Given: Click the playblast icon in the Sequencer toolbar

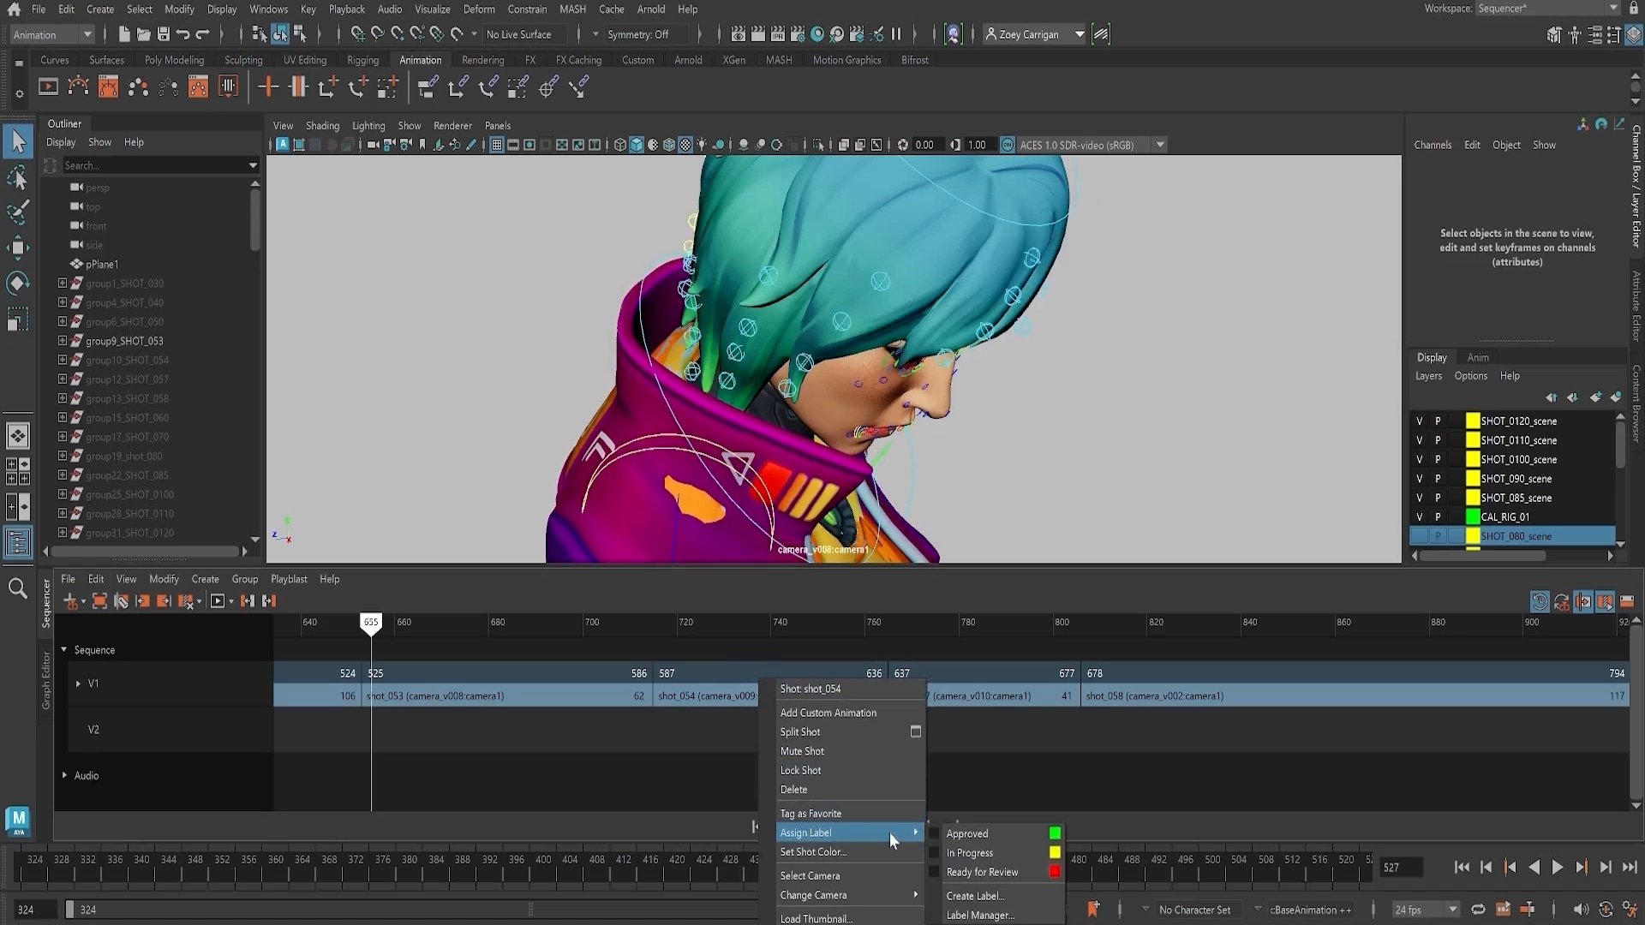Looking at the screenshot, I should [218, 601].
